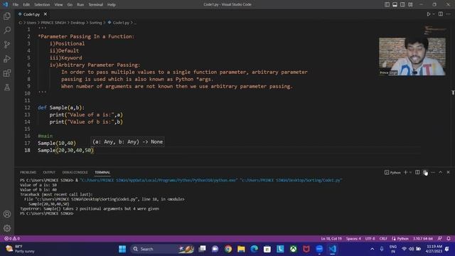Open the Go menu
455x256 pixels.
[x=70, y=5]
